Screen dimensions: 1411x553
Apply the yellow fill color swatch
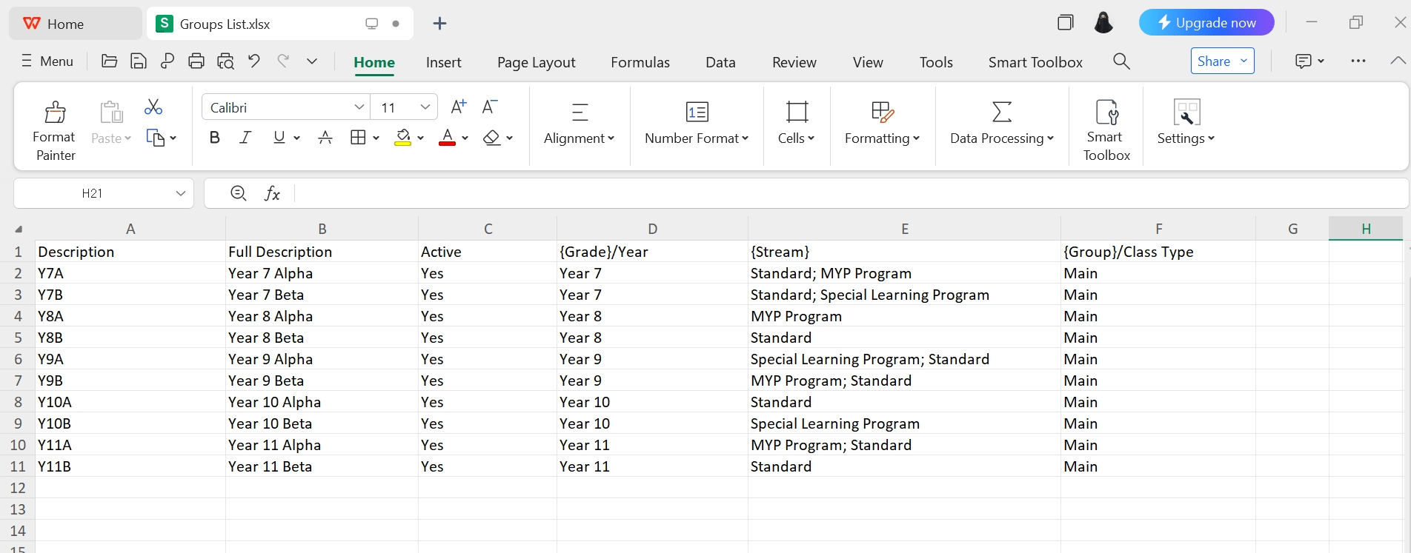pyautogui.click(x=402, y=138)
